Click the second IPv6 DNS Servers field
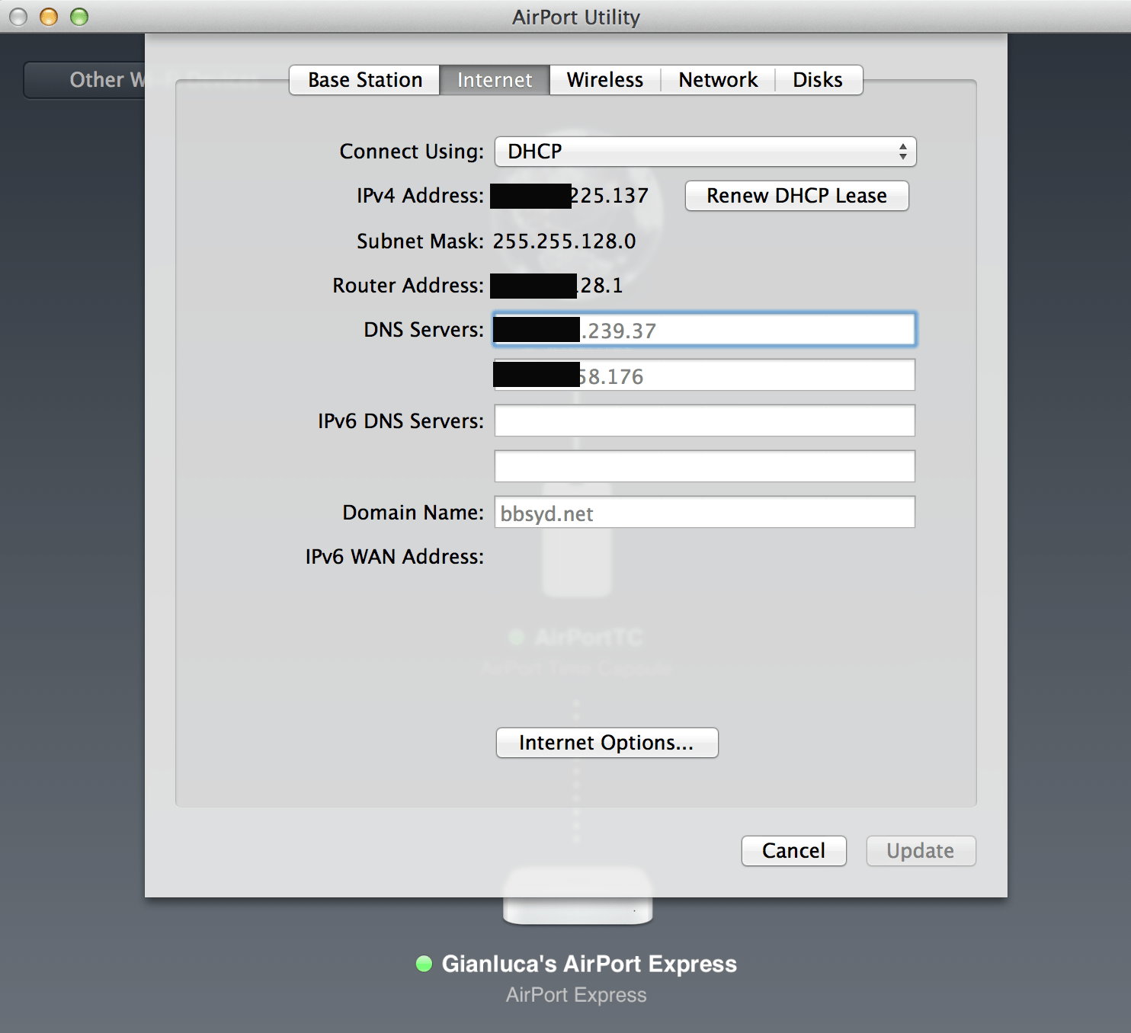 [704, 465]
